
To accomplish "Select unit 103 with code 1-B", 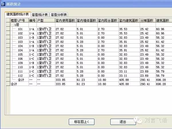I will tap(20, 38).
